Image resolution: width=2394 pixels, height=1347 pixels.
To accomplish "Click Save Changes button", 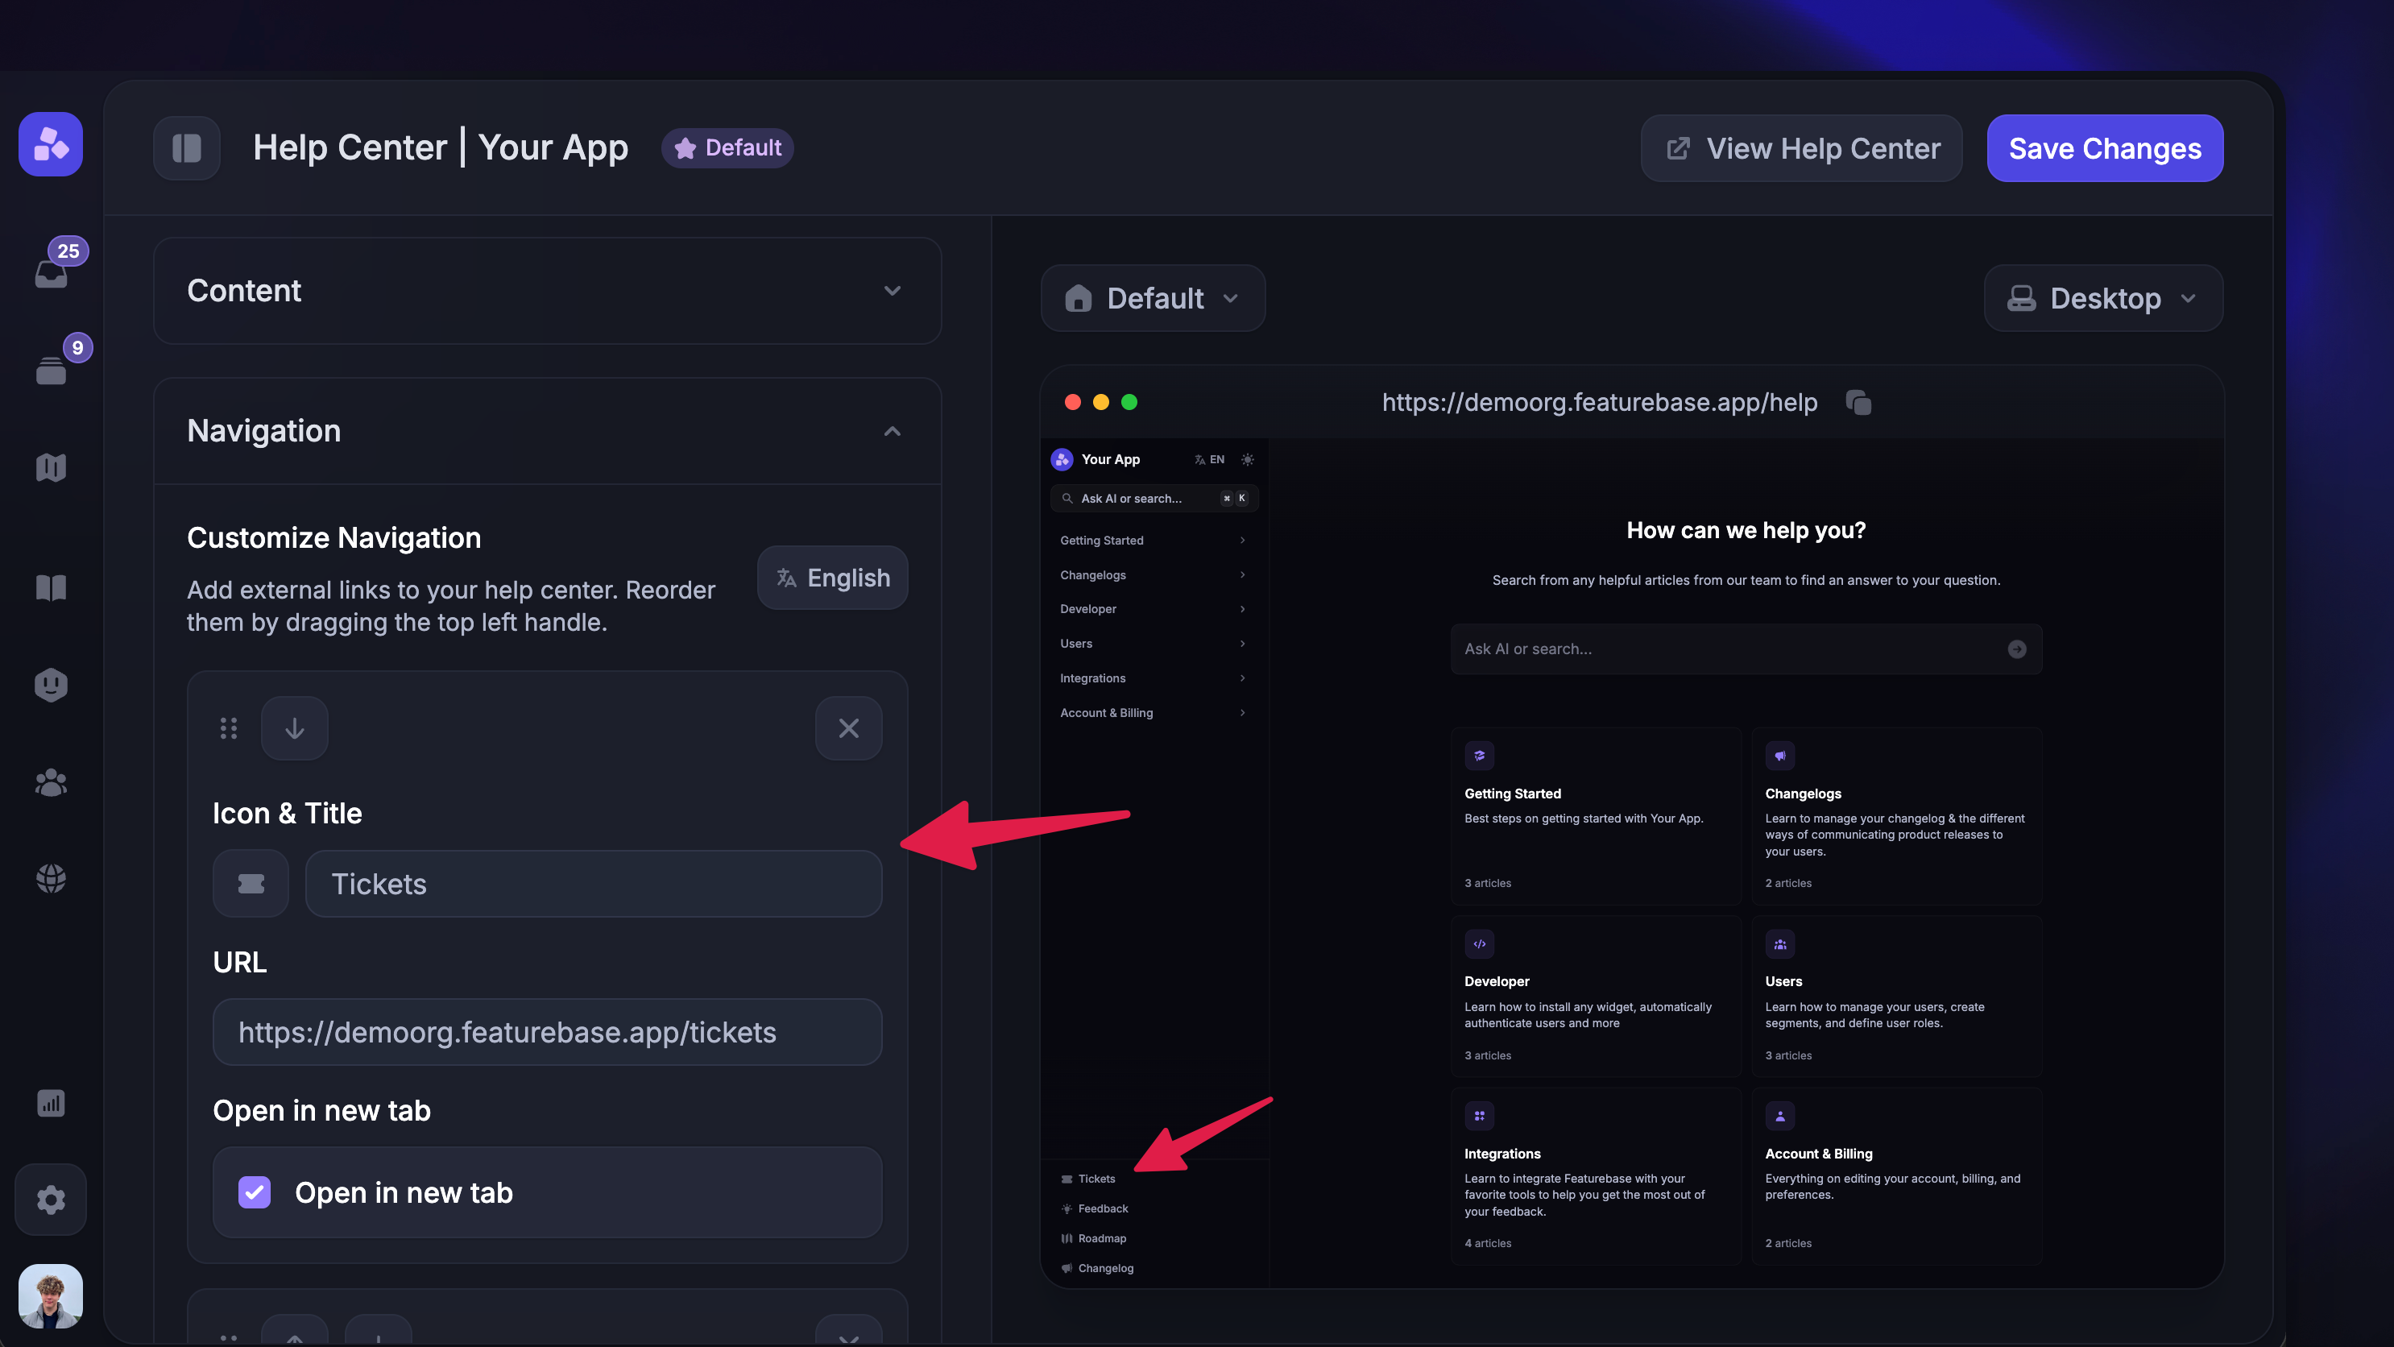I will point(2105,147).
